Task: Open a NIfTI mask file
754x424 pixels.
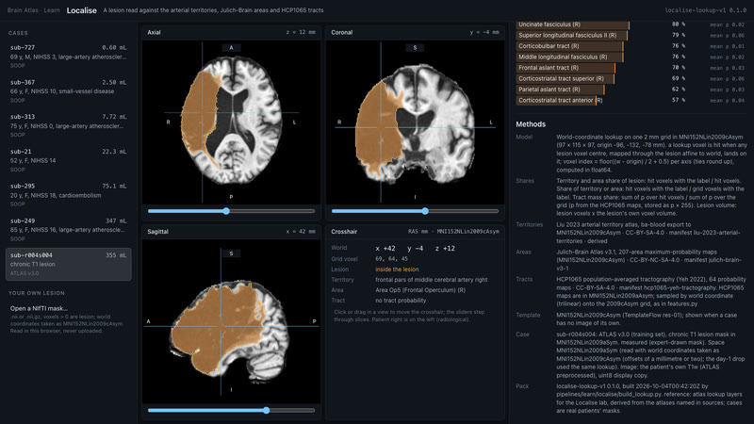Action: (x=39, y=308)
